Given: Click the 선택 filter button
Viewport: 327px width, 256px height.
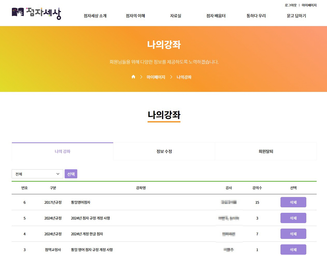Looking at the screenshot, I should pos(71,174).
